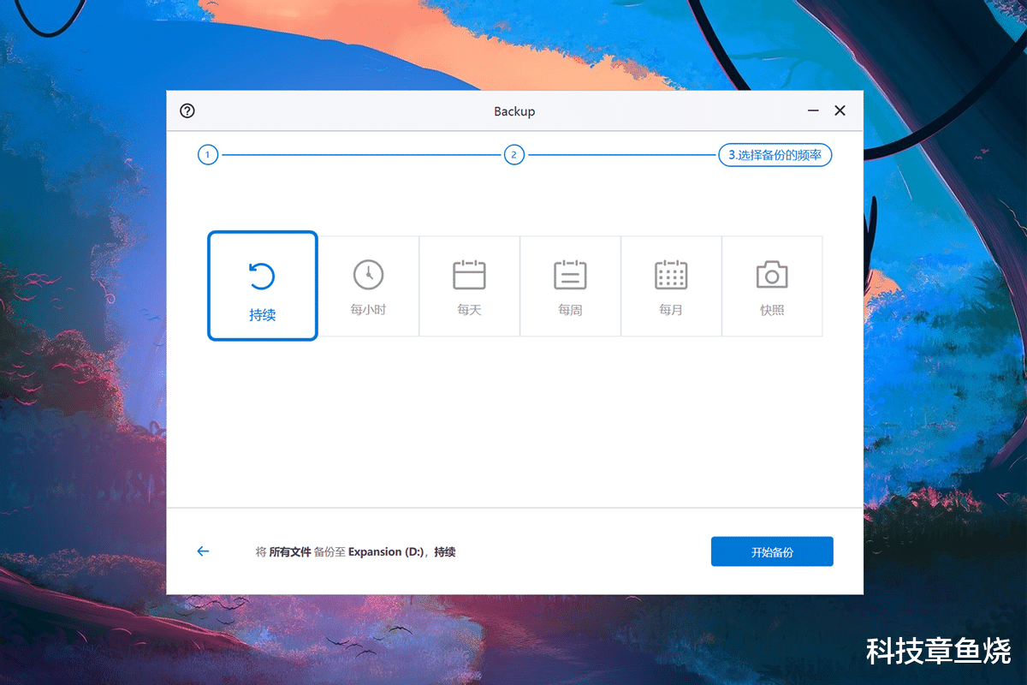Minimize the Backup window
Screen dimensions: 1027x685
[813, 111]
